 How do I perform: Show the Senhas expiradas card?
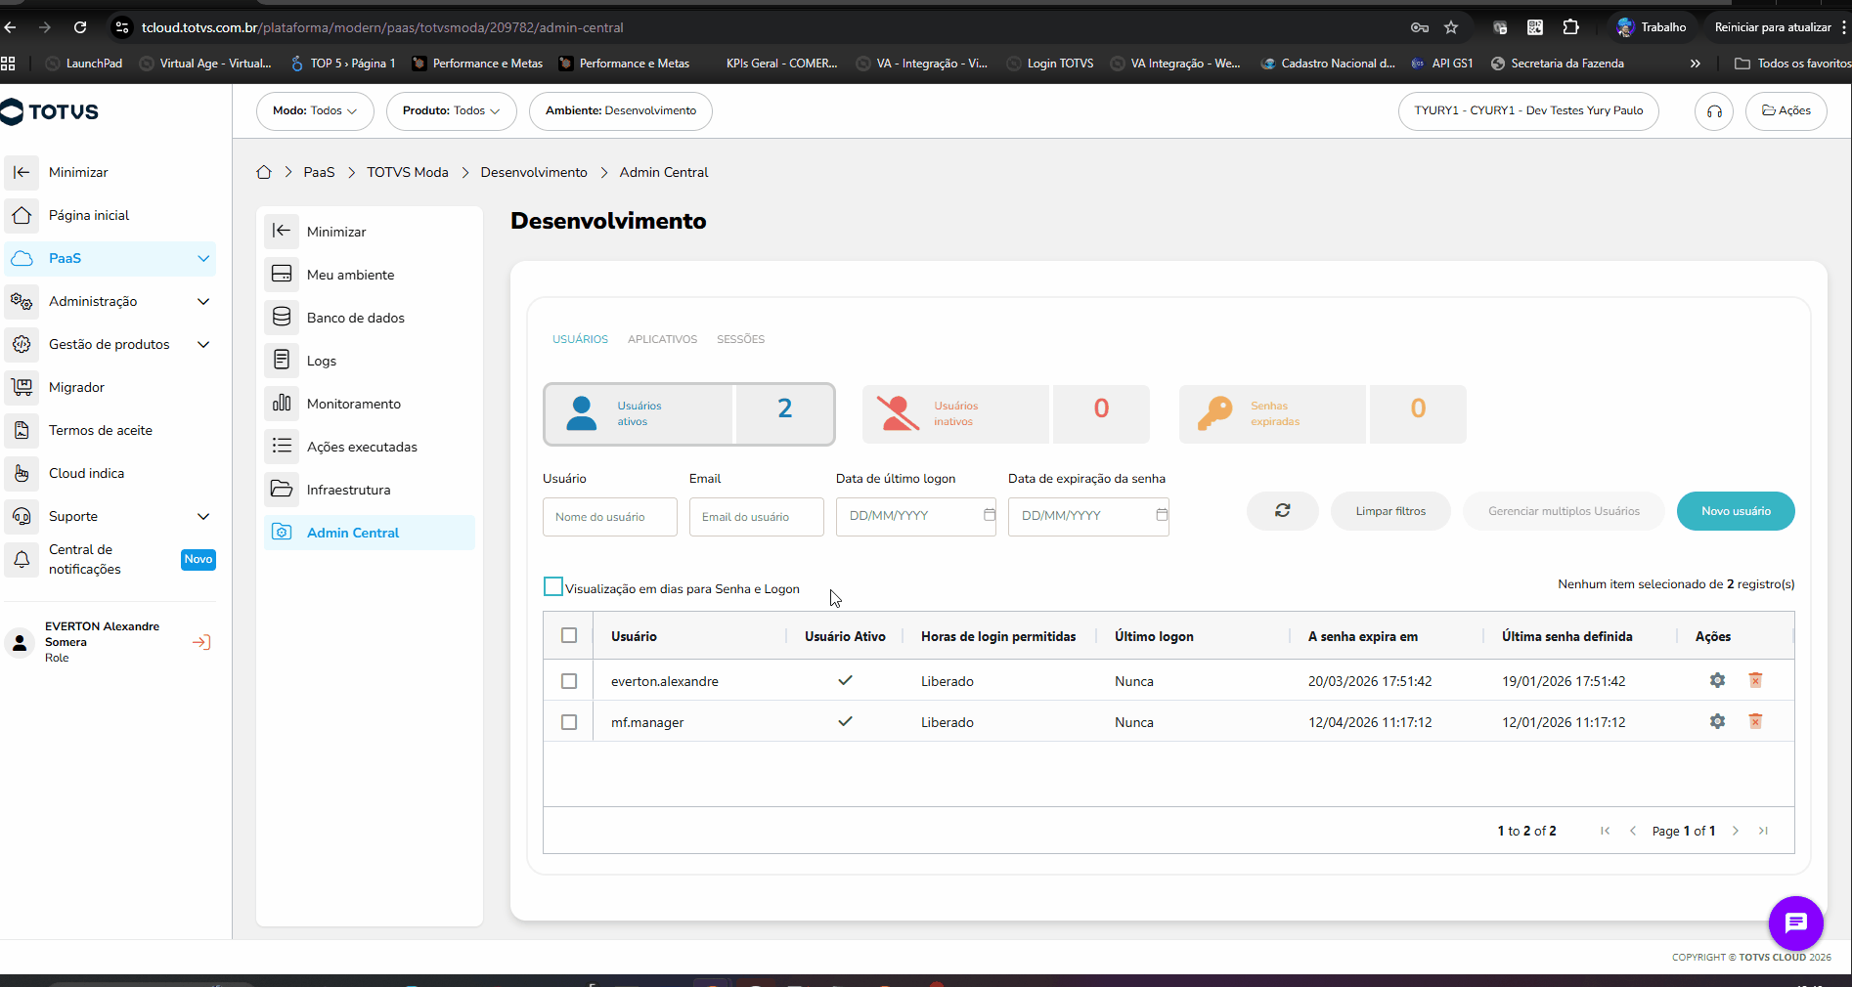[x=1323, y=414]
